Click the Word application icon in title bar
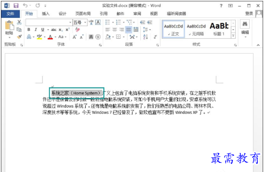Image resolution: width=264 pixels, height=172 pixels. click(7, 6)
